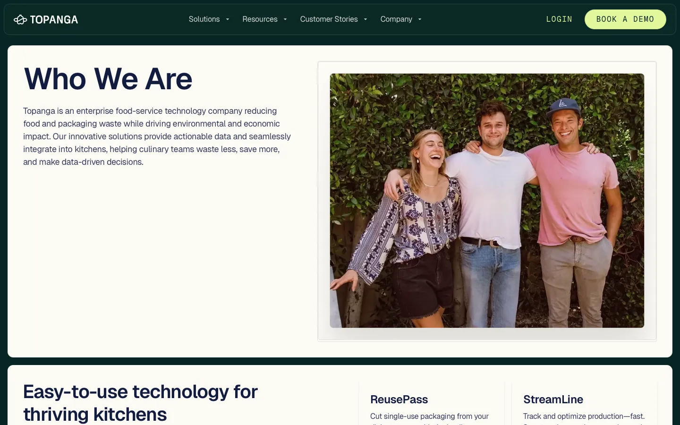This screenshot has width=680, height=425.
Task: Expand the Company dropdown arrow
Action: pyautogui.click(x=420, y=19)
